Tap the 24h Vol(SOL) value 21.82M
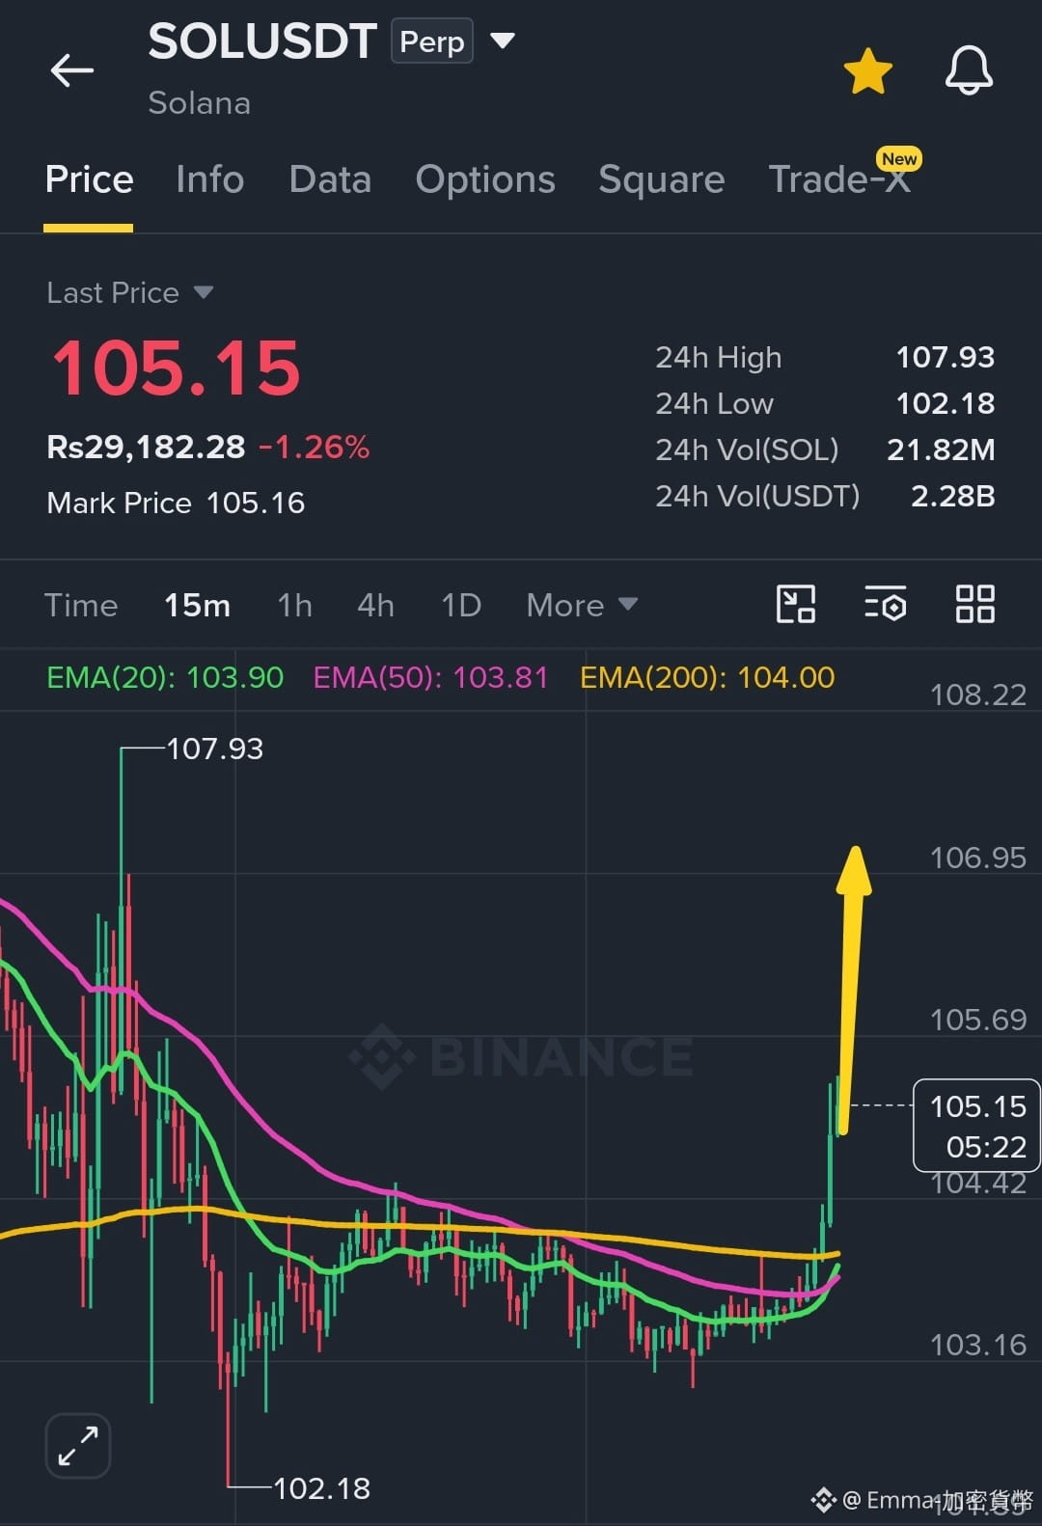The width and height of the screenshot is (1042, 1526). click(941, 450)
